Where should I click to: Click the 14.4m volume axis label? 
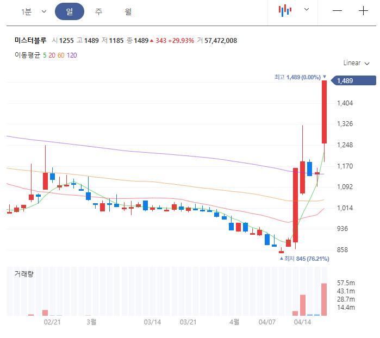pyautogui.click(x=346, y=308)
